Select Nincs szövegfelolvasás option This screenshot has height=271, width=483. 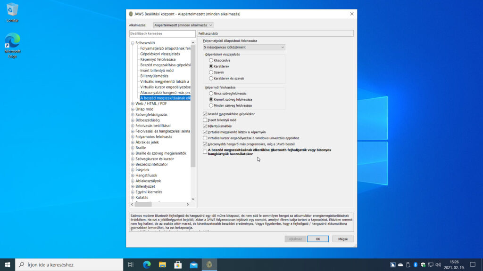(211, 94)
